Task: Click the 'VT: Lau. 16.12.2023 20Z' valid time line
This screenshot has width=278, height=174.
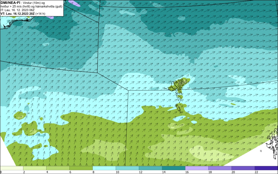Action: click(x=18, y=14)
